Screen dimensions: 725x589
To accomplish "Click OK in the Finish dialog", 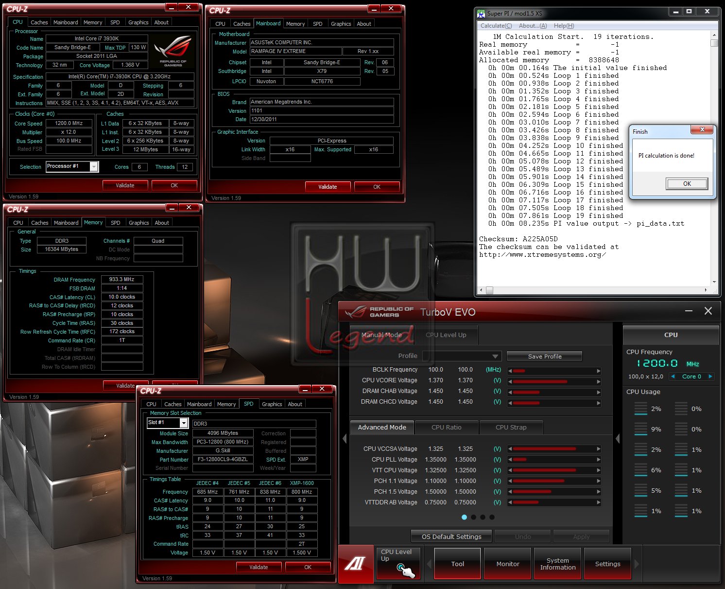I will [687, 184].
